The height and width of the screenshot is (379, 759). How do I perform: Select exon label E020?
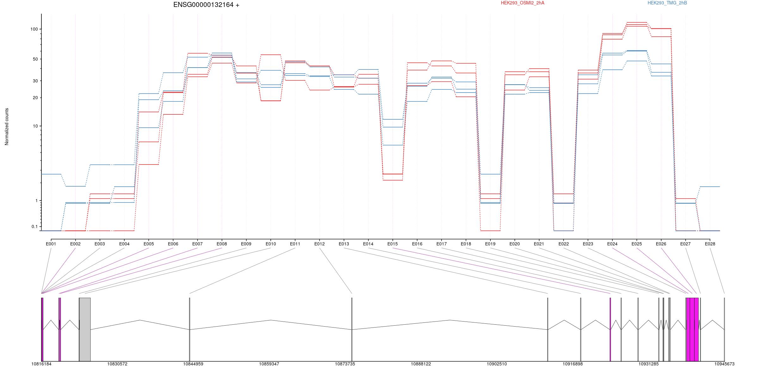pyautogui.click(x=515, y=244)
